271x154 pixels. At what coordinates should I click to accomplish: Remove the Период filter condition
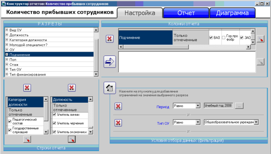point(118,106)
